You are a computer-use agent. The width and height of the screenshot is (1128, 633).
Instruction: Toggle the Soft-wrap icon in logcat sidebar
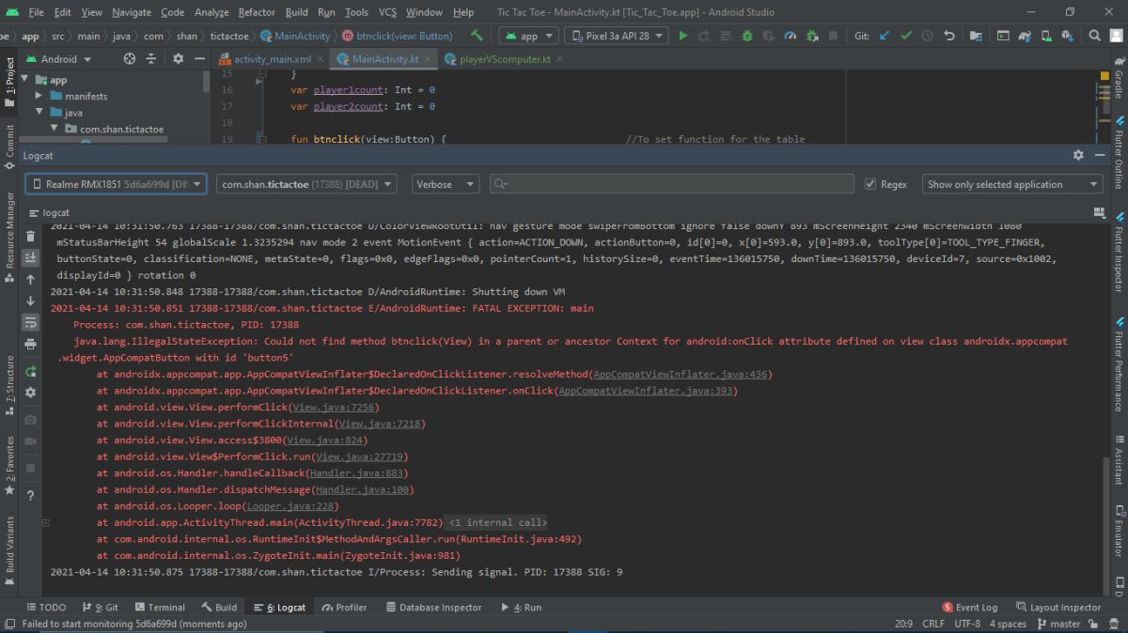[x=30, y=322]
